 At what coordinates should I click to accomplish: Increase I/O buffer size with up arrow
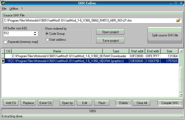[x=35, y=32]
